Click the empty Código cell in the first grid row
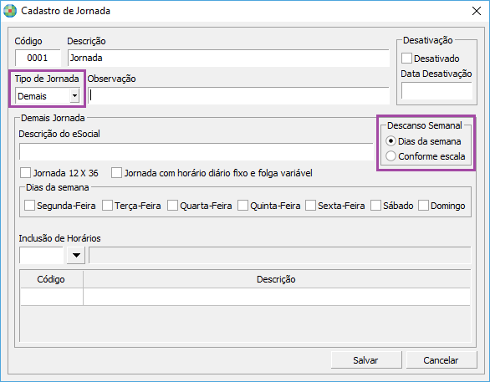The height and width of the screenshot is (382, 490). point(52,297)
